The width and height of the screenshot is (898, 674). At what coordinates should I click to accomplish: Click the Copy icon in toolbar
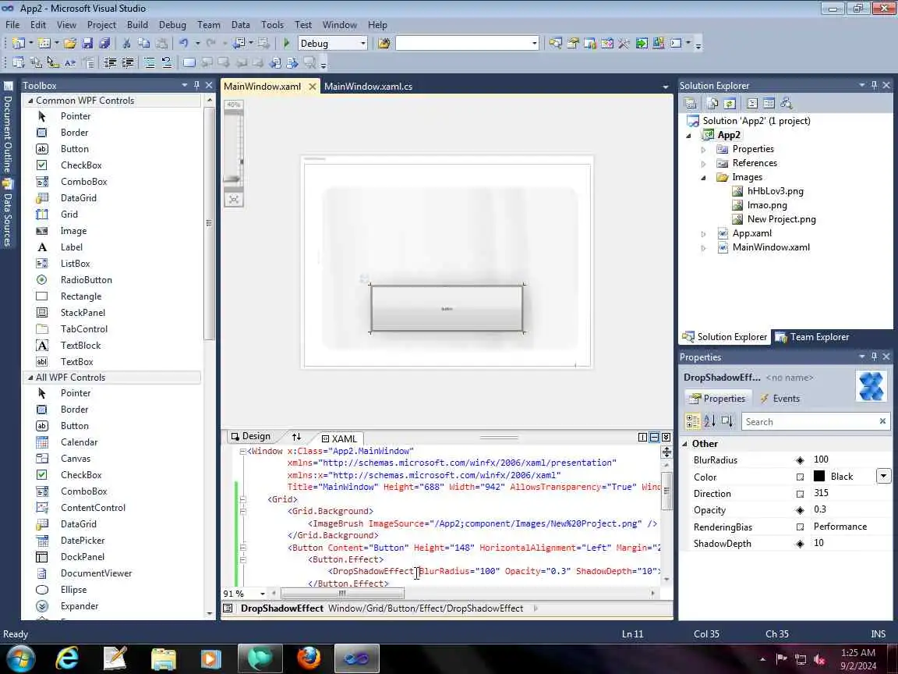coord(143,44)
